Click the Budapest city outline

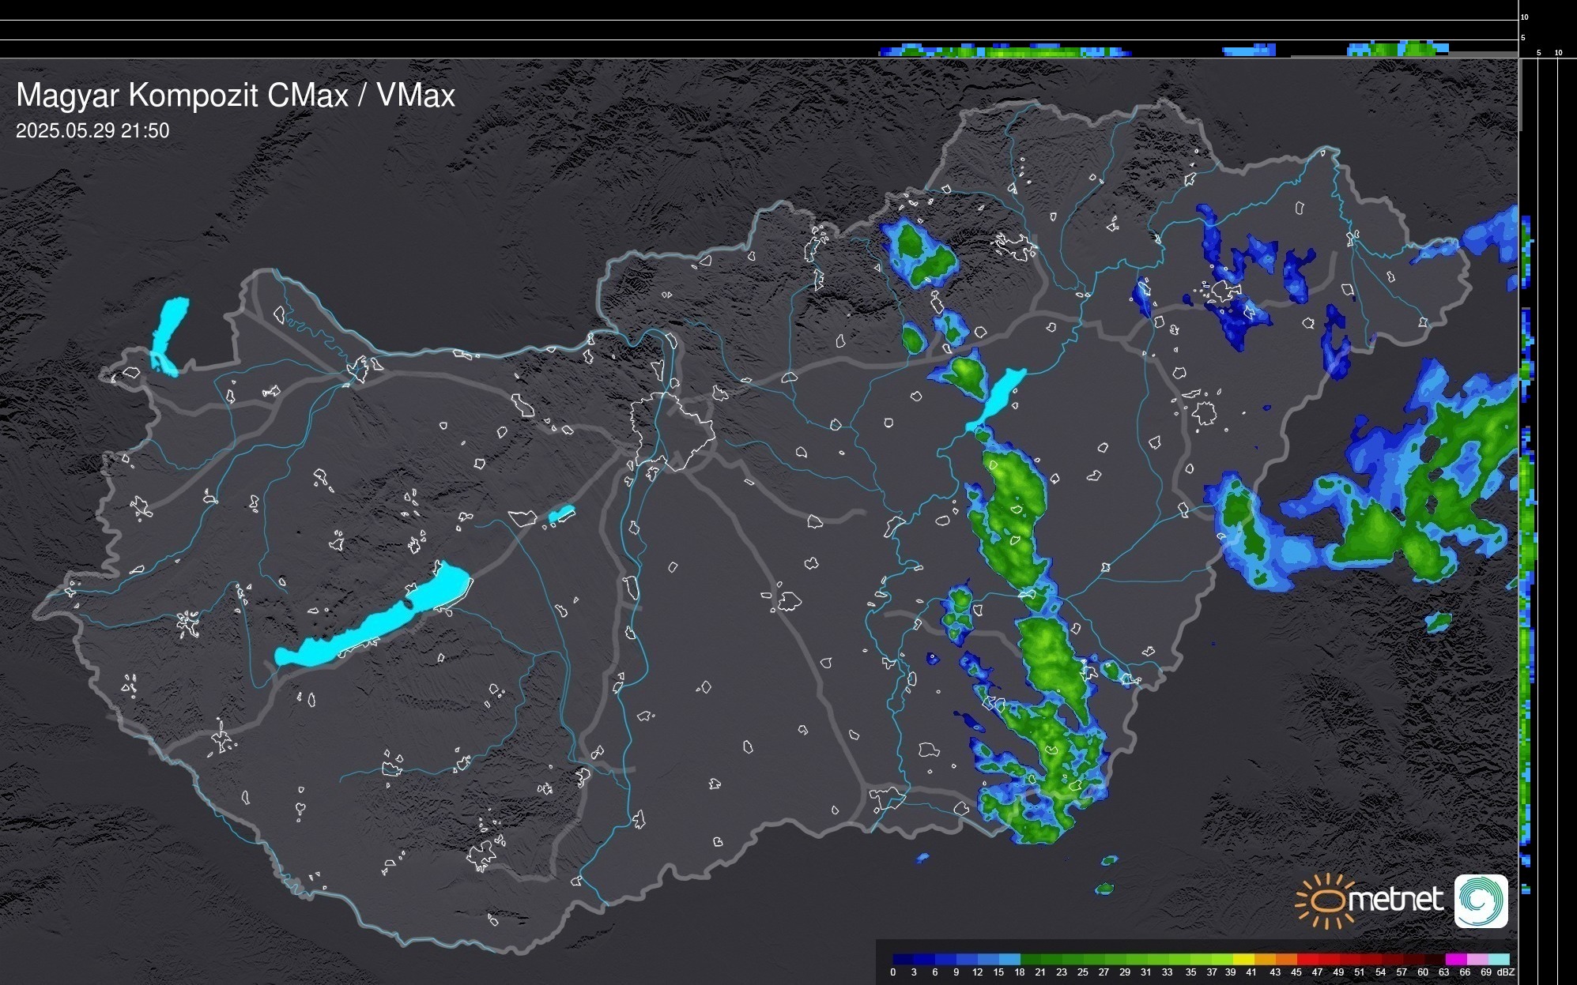(672, 430)
